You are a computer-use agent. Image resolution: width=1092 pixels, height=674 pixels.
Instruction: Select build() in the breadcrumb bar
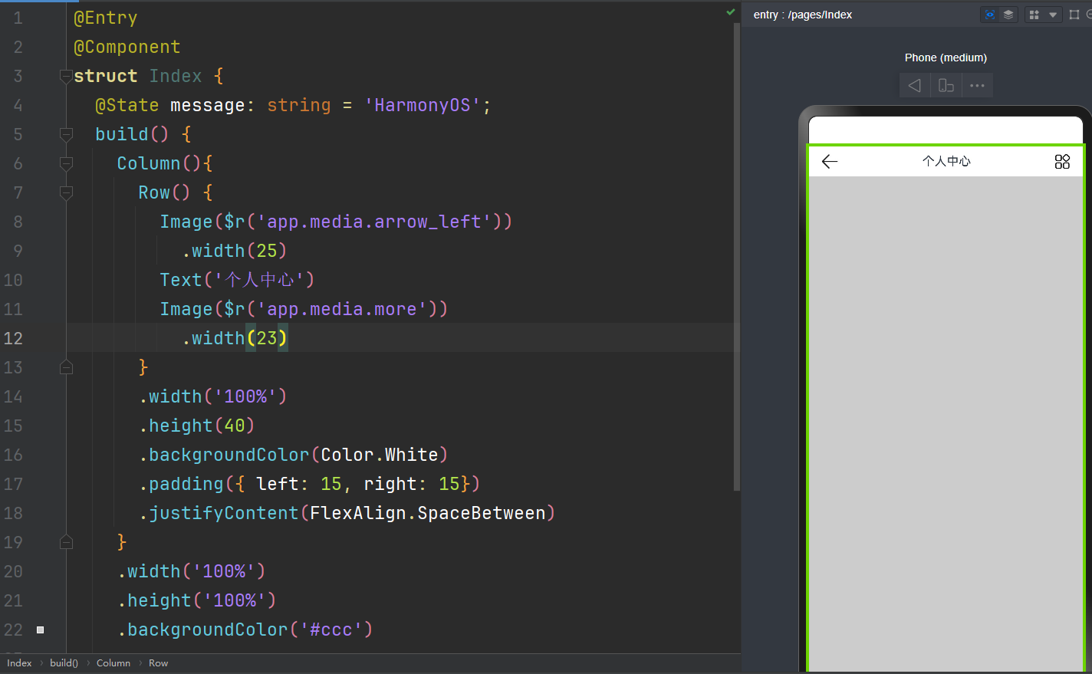(x=64, y=663)
